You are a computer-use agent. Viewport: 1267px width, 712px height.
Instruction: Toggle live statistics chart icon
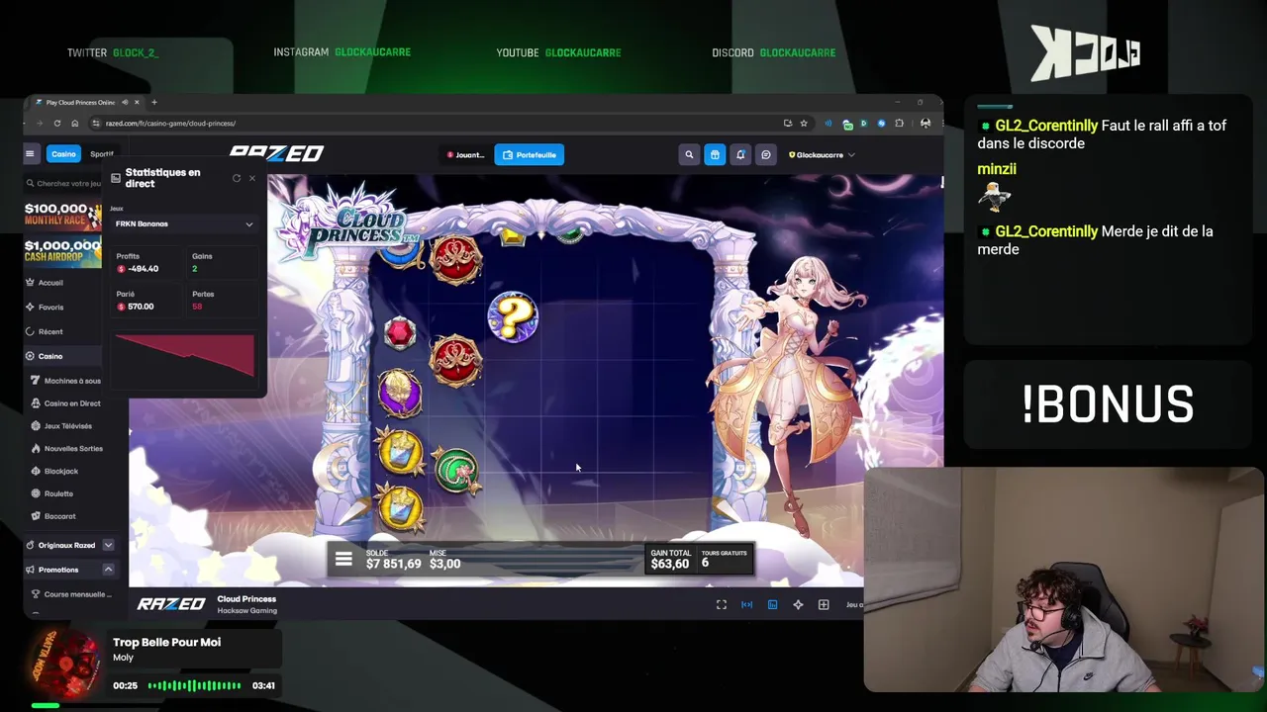tap(773, 605)
